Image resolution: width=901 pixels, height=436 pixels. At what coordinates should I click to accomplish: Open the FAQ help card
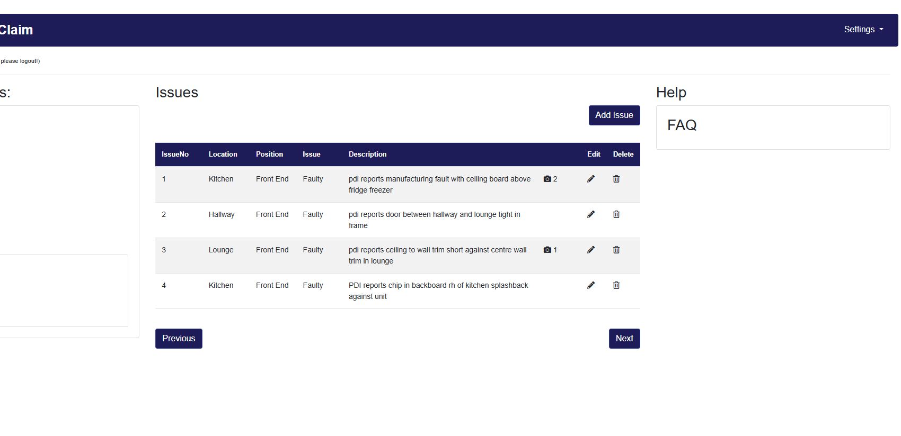[682, 125]
